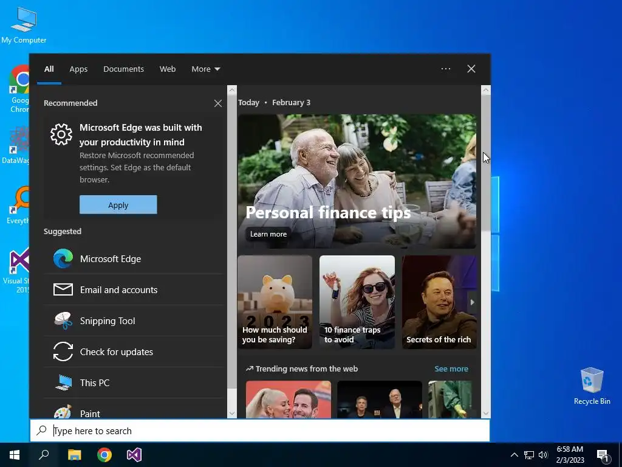
Task: Open 10 finance traps to avoid card
Action: [x=357, y=302]
